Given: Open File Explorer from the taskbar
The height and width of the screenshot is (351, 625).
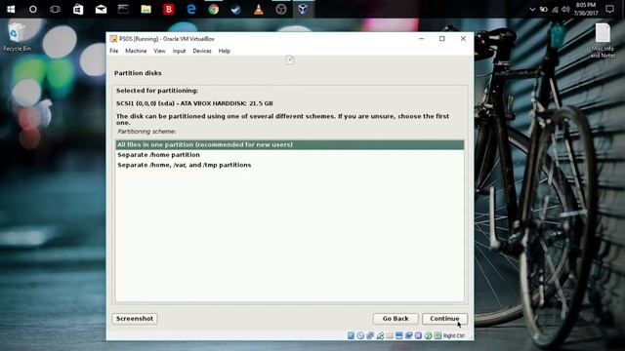Looking at the screenshot, I should click(146, 9).
